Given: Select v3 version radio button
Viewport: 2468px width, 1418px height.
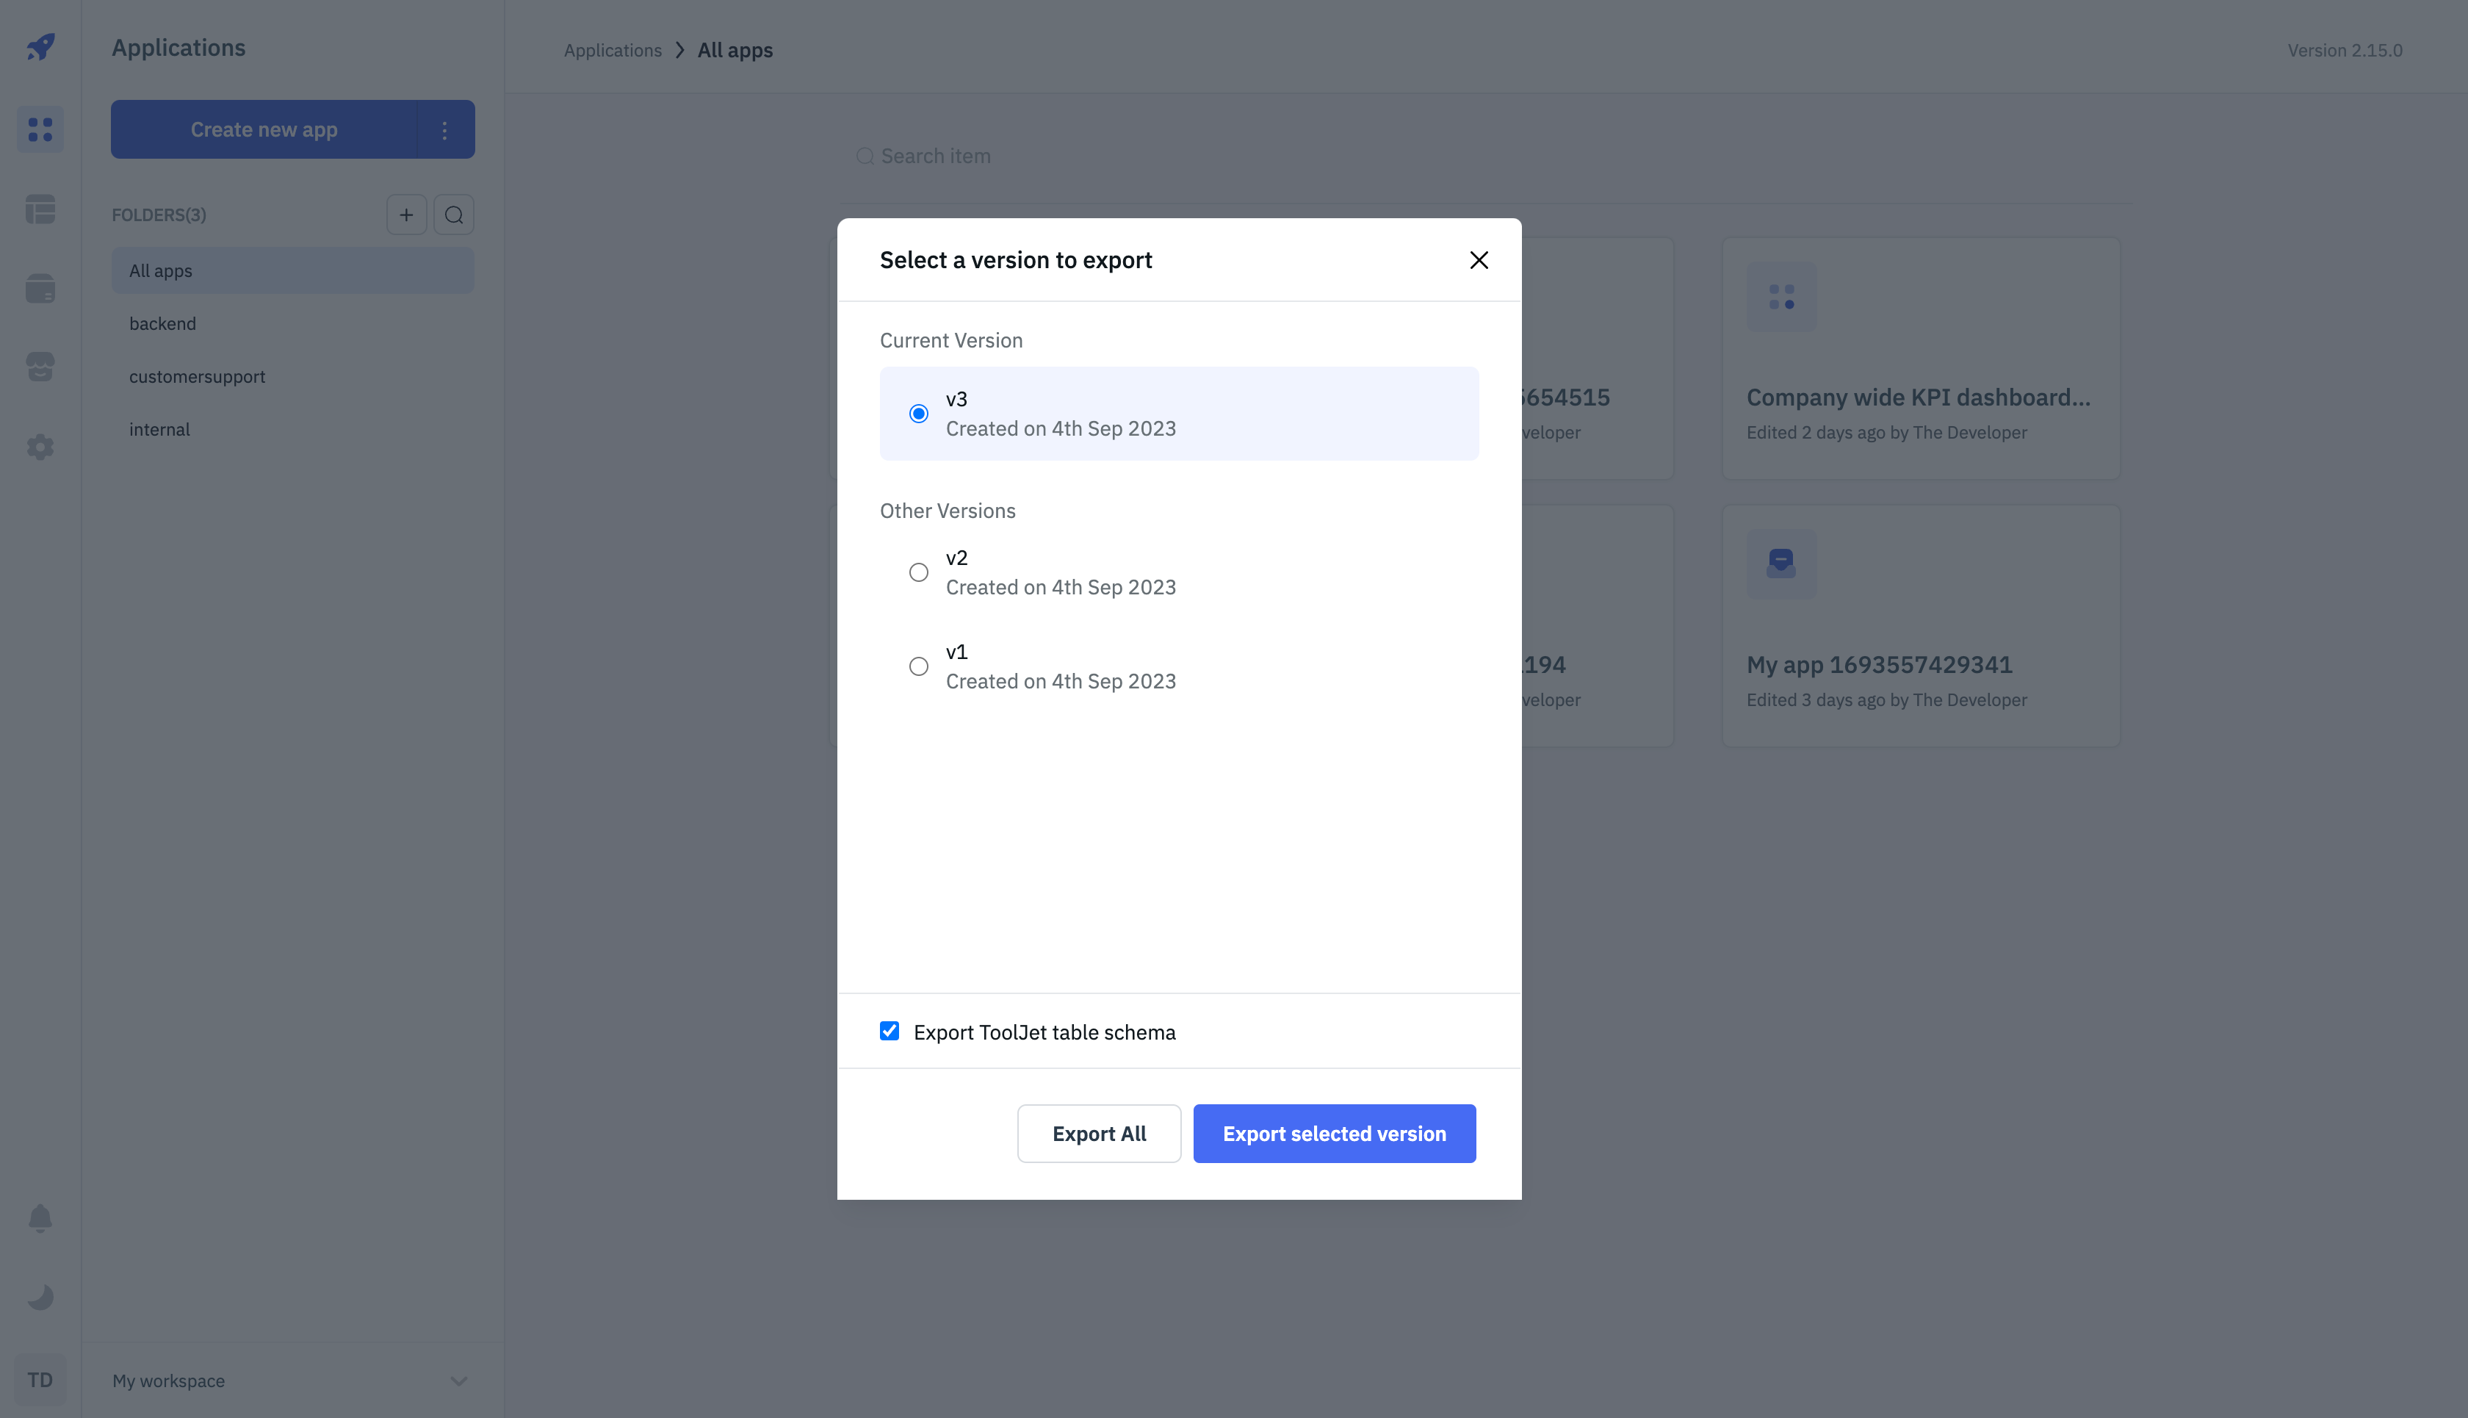Looking at the screenshot, I should 918,414.
